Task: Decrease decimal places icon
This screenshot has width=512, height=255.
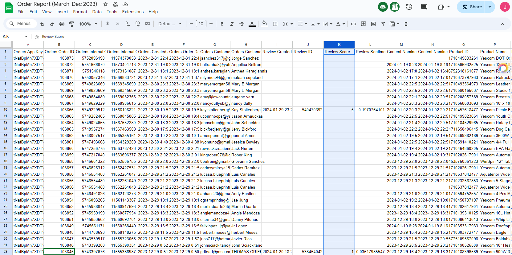Action: 127,24
